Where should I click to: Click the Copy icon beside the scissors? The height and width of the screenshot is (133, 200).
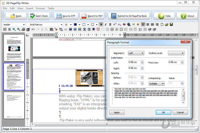click(47, 30)
